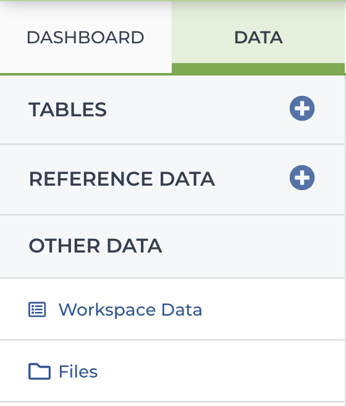
Task: Expand the REFERENCE DATA section header
Action: (x=172, y=179)
